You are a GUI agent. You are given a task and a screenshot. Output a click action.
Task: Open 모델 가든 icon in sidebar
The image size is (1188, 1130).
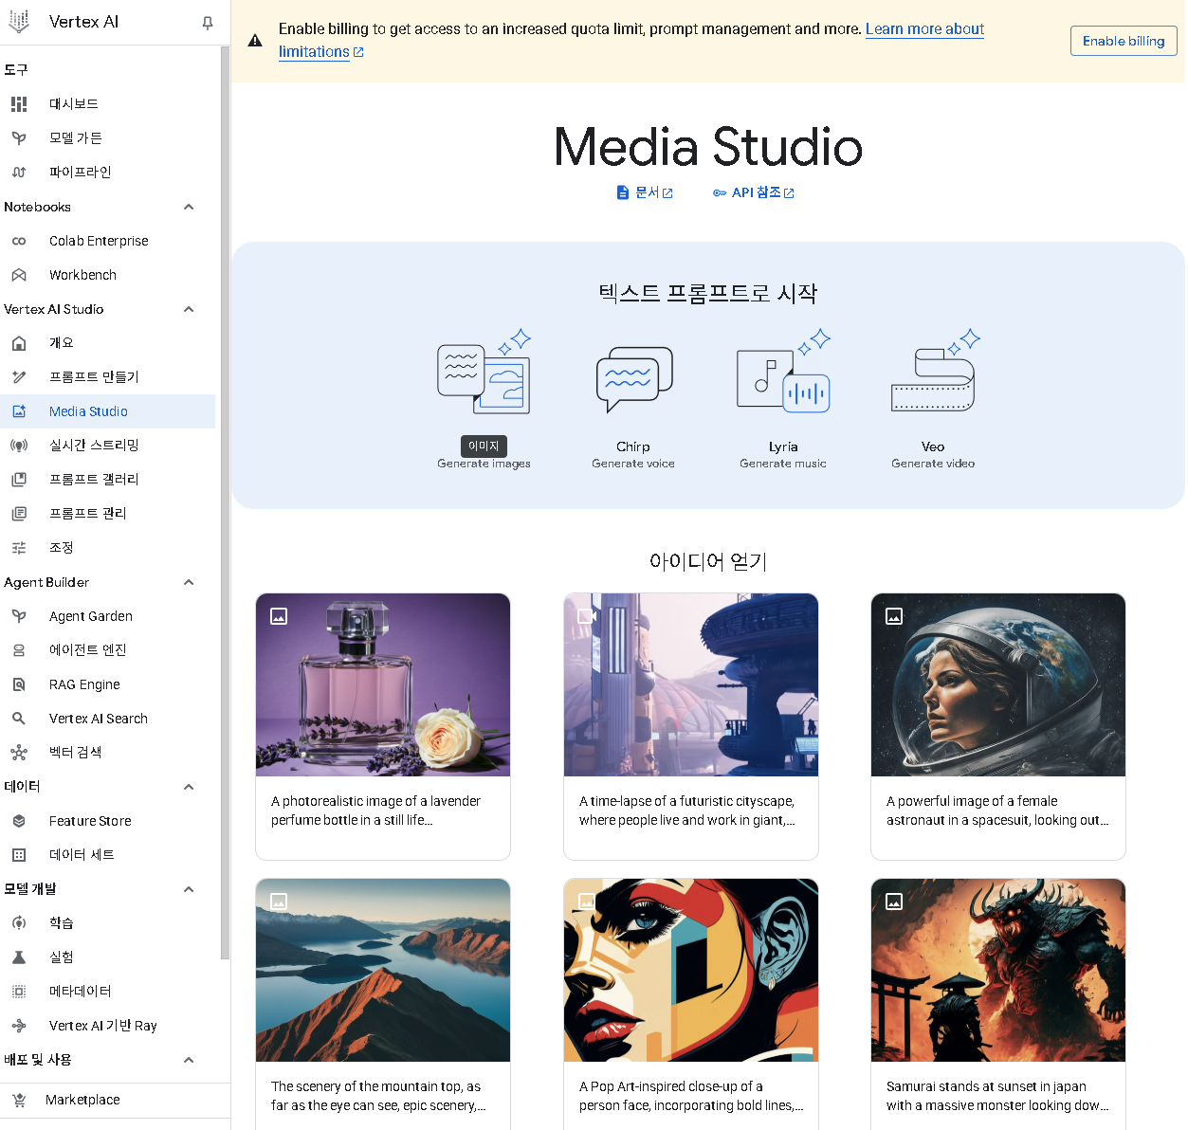(19, 138)
